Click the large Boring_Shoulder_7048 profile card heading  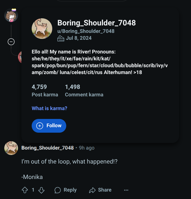[96, 23]
